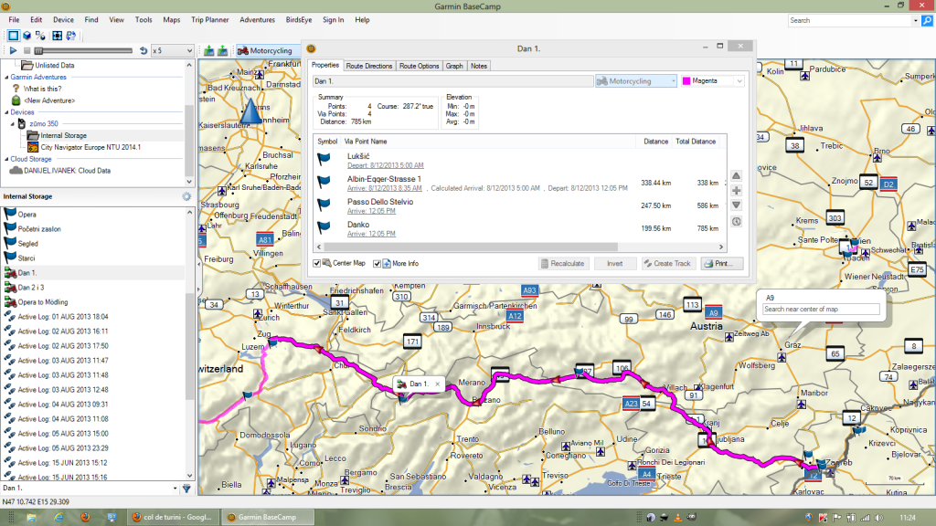Click the flag symbol for Lukšić
The image size is (936, 526).
pos(324,159)
